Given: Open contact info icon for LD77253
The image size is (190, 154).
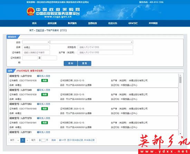Looking at the screenshot, I should click(x=38, y=104).
